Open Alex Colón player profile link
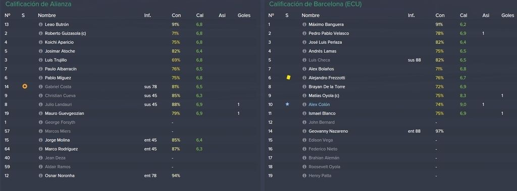This screenshot has width=517, height=191. (x=319, y=104)
